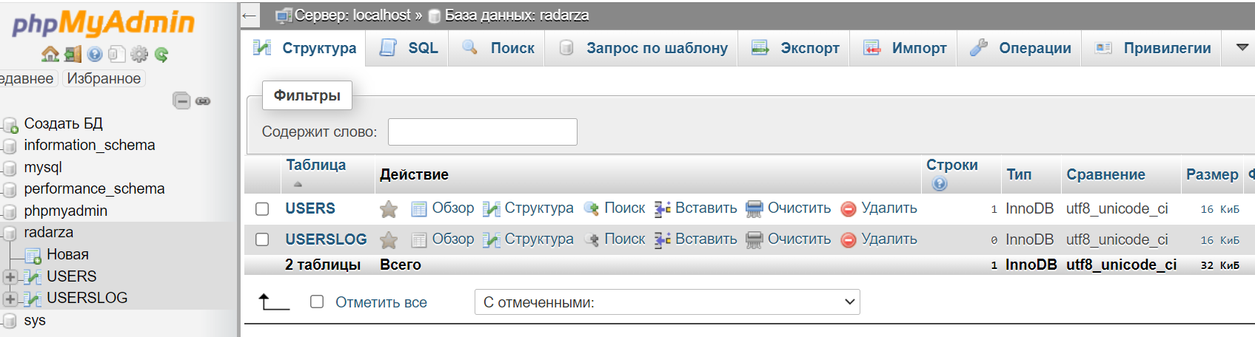The width and height of the screenshot is (1255, 337).
Task: Select radarza database in sidebar
Action: [49, 232]
